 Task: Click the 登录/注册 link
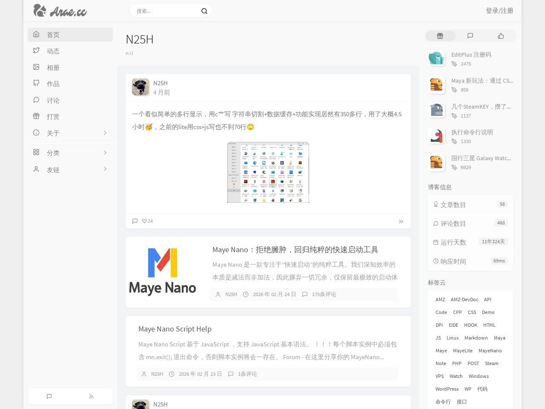(499, 11)
